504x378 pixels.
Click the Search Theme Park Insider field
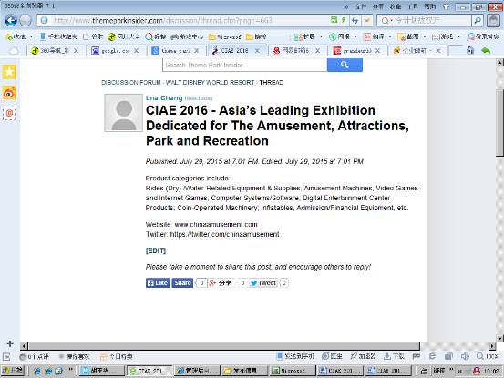(245, 65)
